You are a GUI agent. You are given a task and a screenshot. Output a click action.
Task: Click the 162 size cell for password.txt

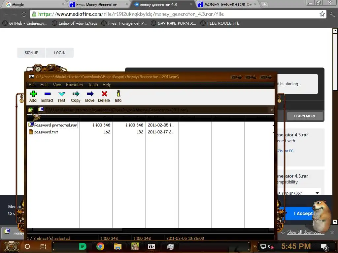107,132
